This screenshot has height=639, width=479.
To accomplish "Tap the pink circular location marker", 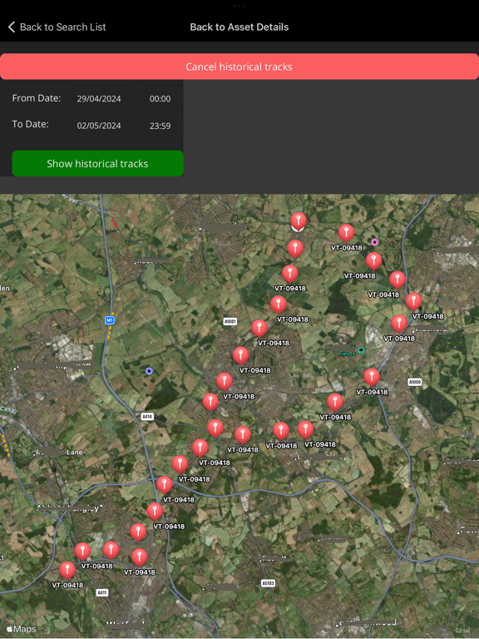I will click(375, 242).
